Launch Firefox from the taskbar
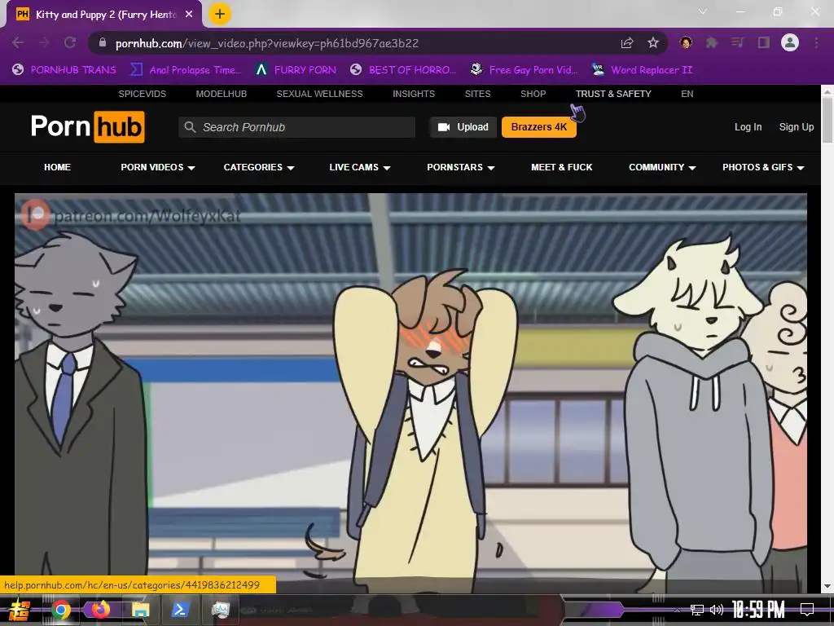 [99, 610]
